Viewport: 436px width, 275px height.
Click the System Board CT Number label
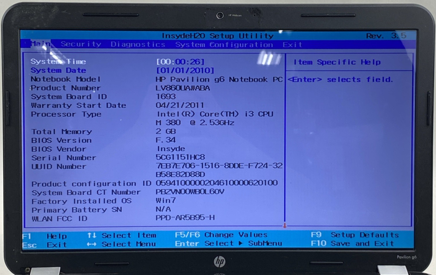click(x=86, y=192)
